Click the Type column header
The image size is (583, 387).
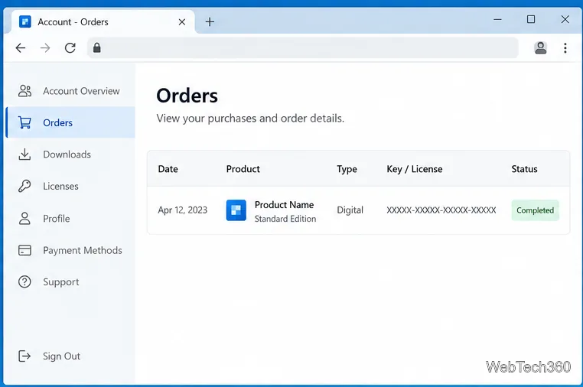347,169
